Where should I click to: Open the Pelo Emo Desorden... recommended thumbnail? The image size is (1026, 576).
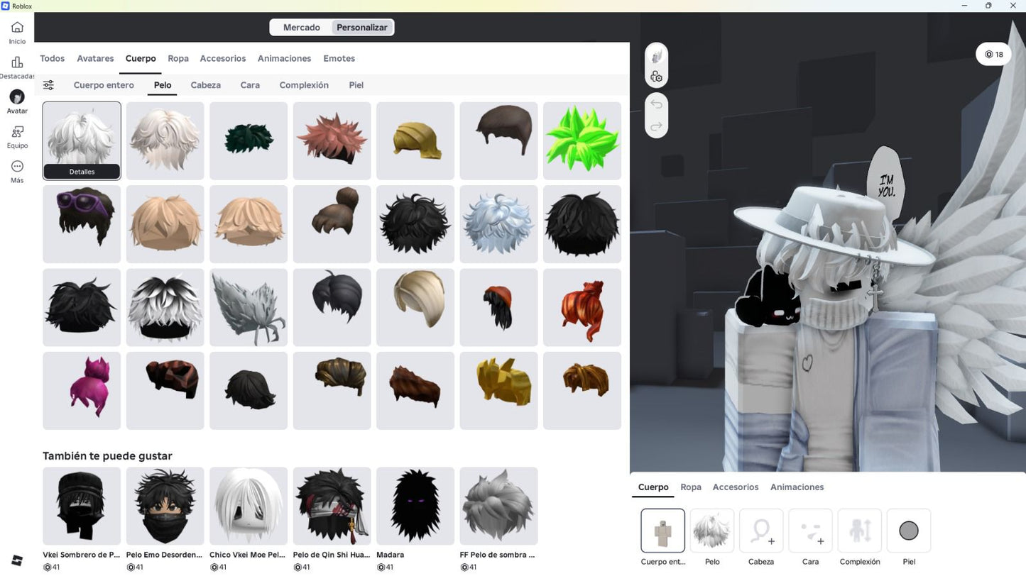click(165, 506)
